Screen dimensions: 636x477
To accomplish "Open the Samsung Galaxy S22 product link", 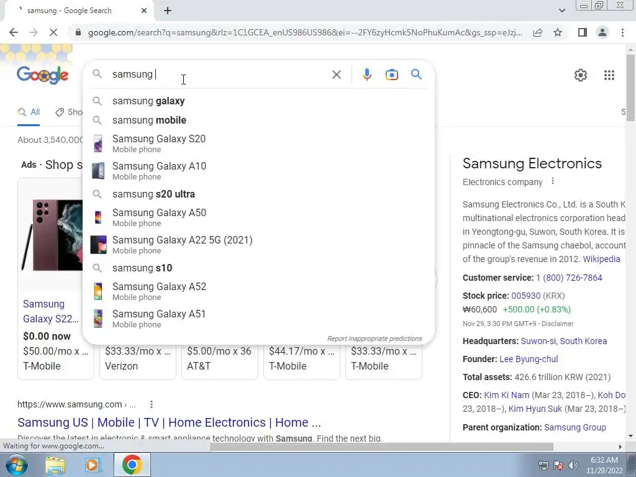I will tap(51, 311).
